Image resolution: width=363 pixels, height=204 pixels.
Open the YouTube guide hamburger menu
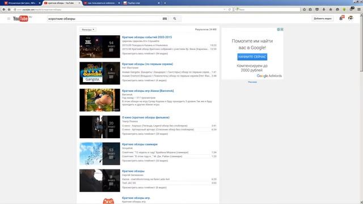pyautogui.click(x=9, y=19)
